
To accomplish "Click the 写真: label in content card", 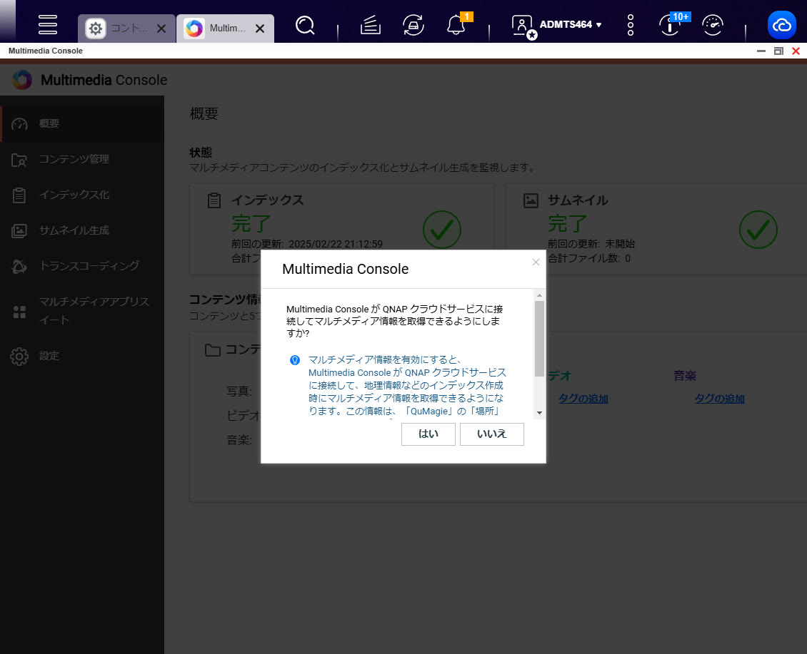I will [239, 392].
